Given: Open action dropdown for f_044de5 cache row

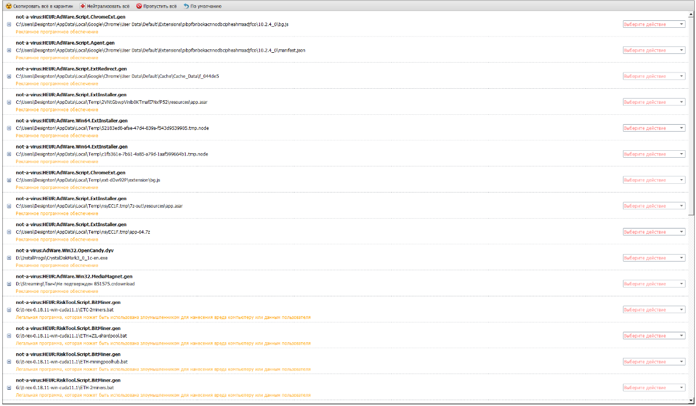Looking at the screenshot, I should pos(654,76).
